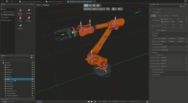Viewport: 188px width, 103px height.
Task: Pin the Toolbox panel
Action: (x=31, y=4)
